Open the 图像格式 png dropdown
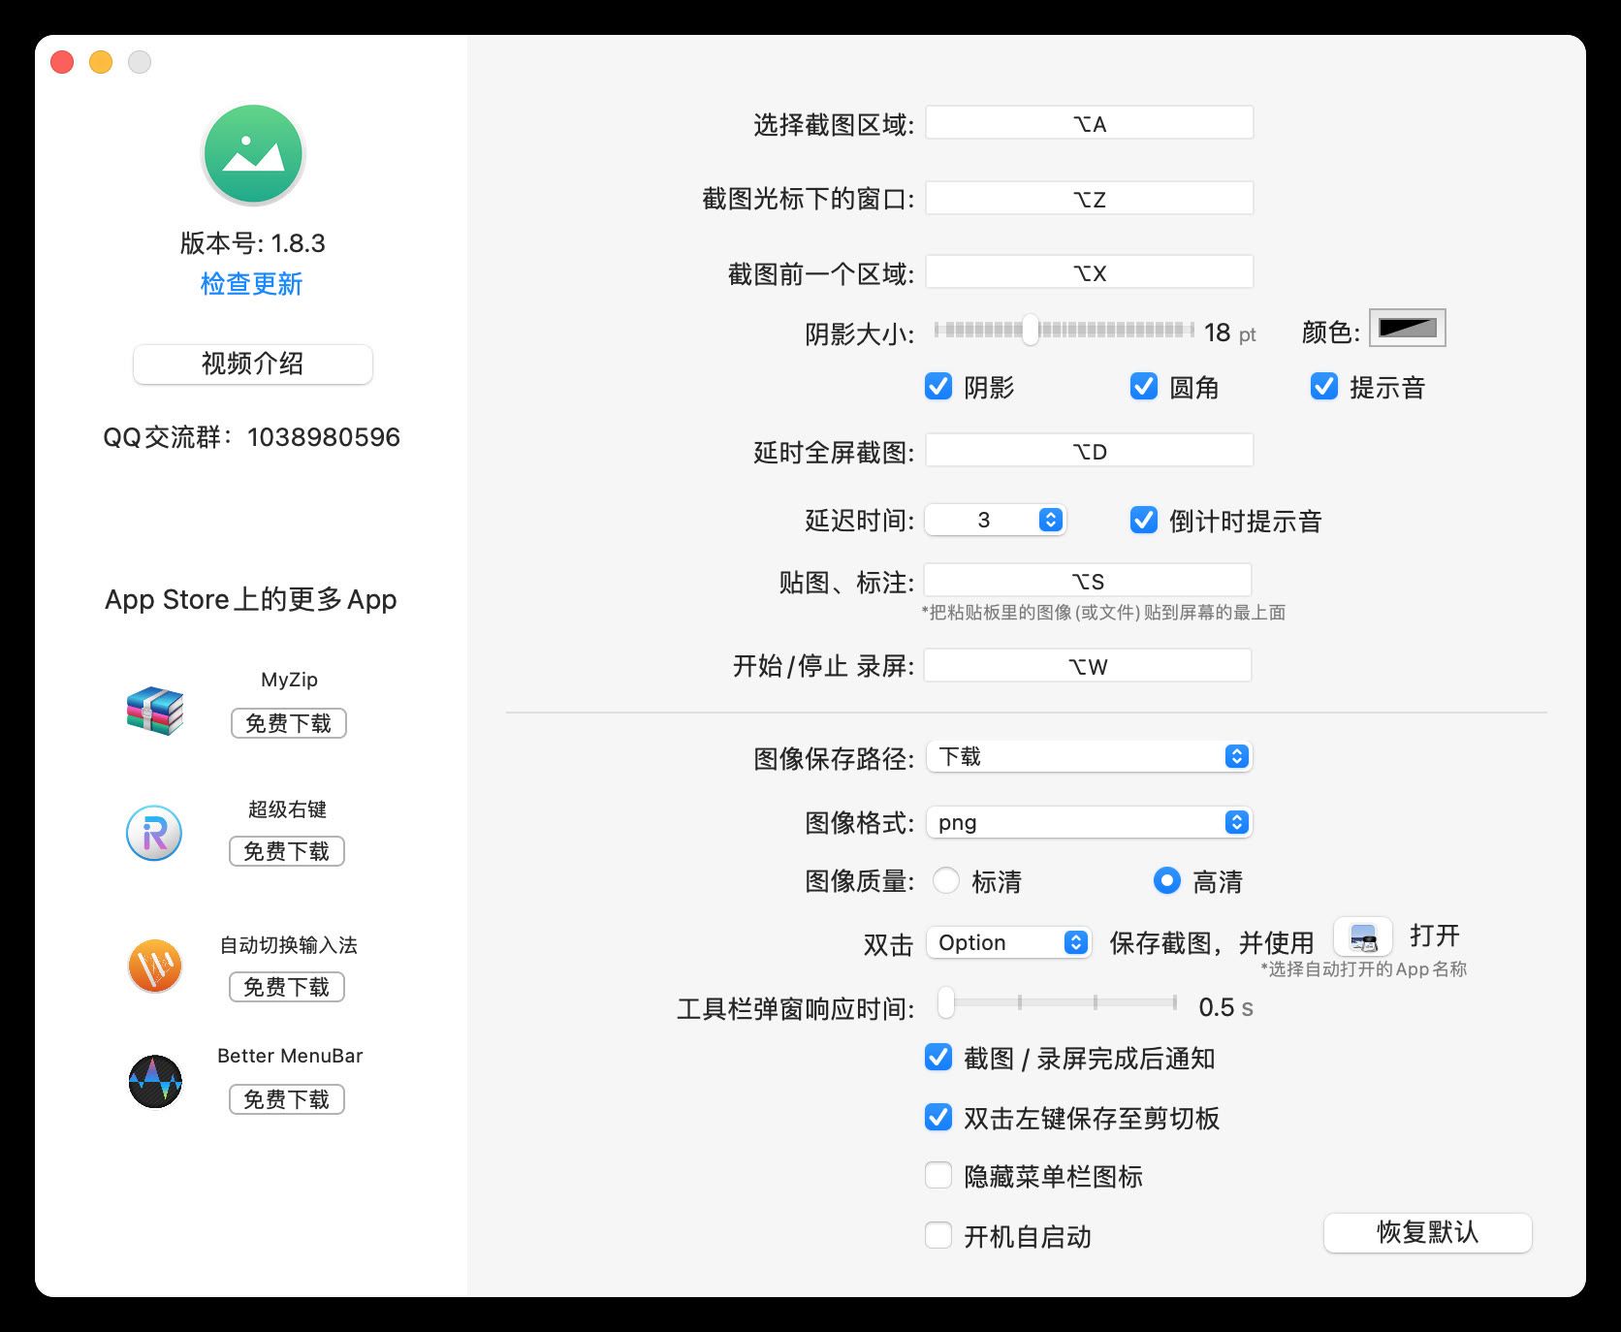Viewport: 1621px width, 1332px height. pos(1090,822)
